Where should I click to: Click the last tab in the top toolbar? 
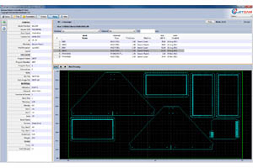64,17
